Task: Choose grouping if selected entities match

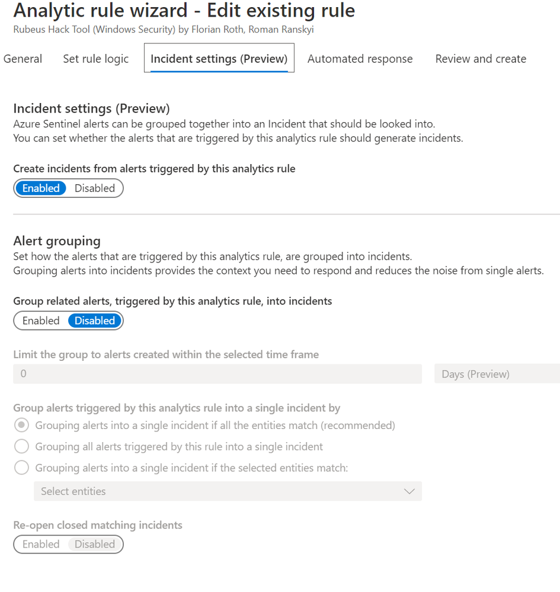Action: point(21,468)
